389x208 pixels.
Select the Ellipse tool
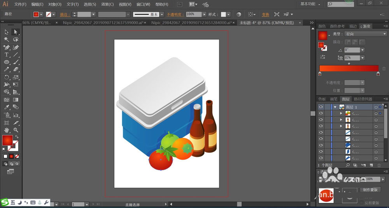7,62
